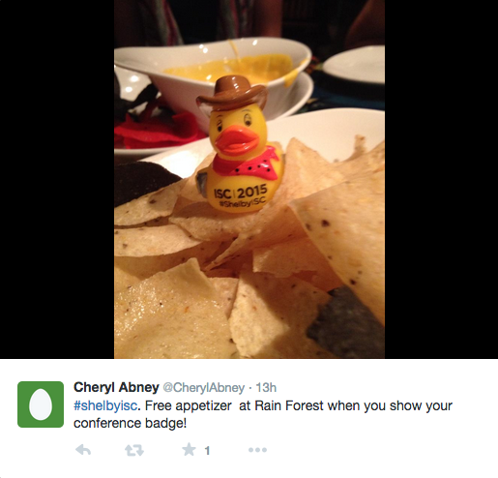Click the duck's brown cowboy hat

[232, 93]
